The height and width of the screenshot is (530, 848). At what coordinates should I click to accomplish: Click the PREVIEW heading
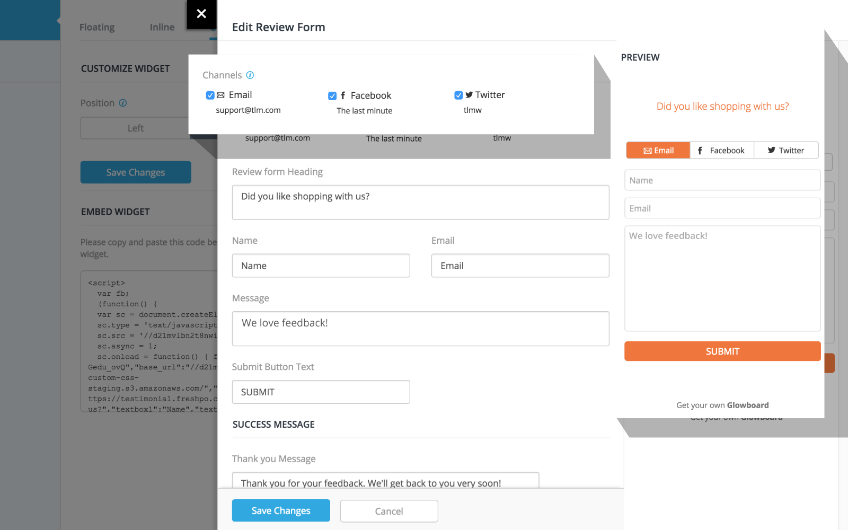640,57
